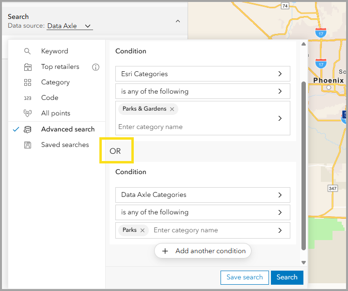Click the Top retailers store icon
The width and height of the screenshot is (348, 291).
point(28,67)
